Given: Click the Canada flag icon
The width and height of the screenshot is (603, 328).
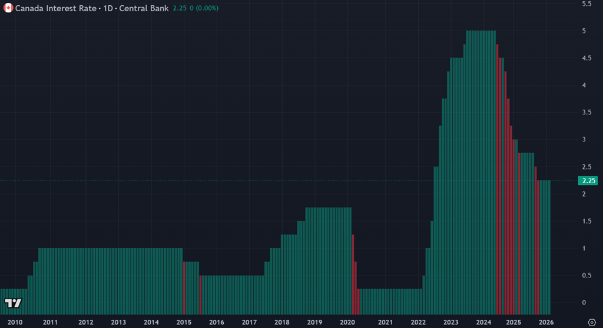Looking at the screenshot, I should [x=8, y=8].
